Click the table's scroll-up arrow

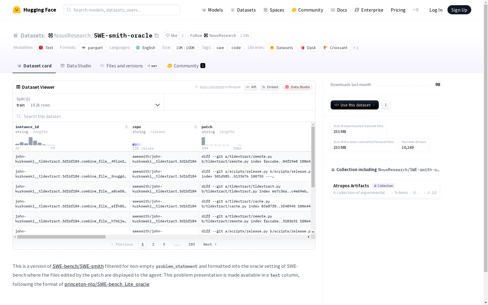(313, 124)
